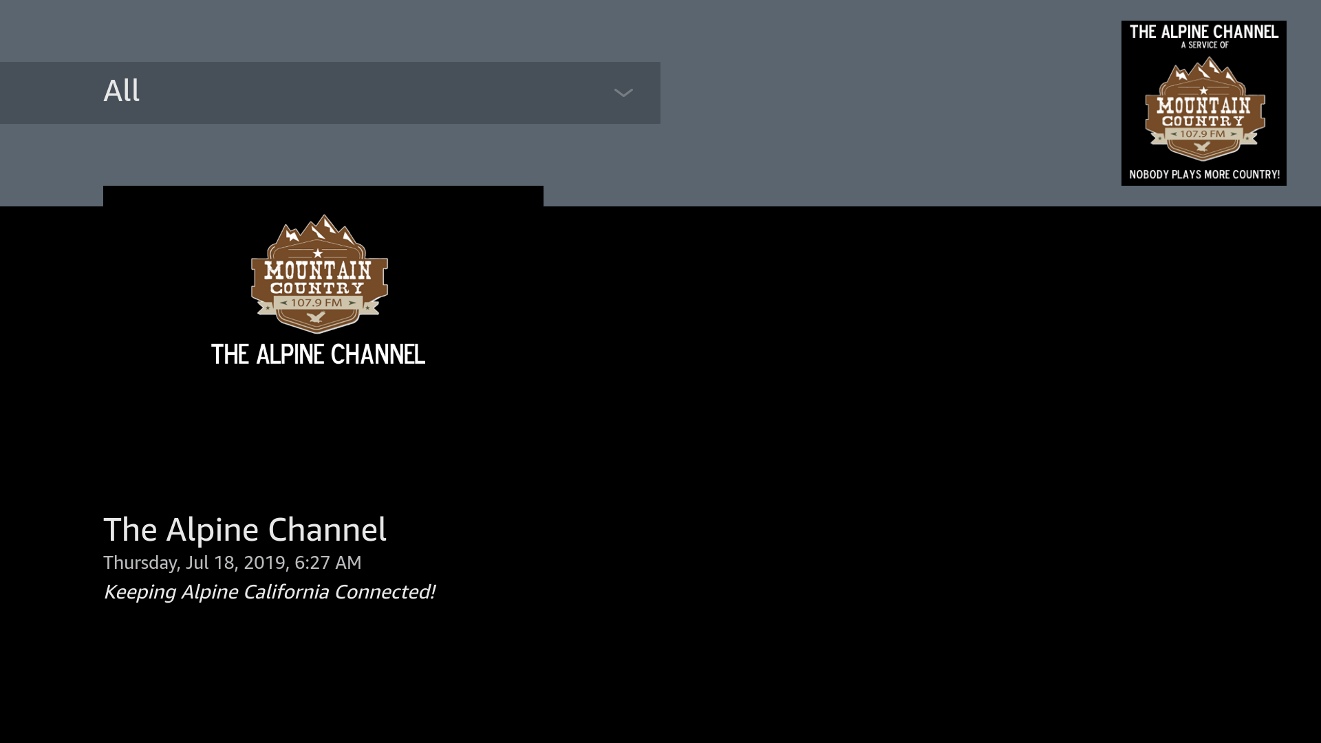Click the star icon inside the Mountain Country badge

click(318, 253)
